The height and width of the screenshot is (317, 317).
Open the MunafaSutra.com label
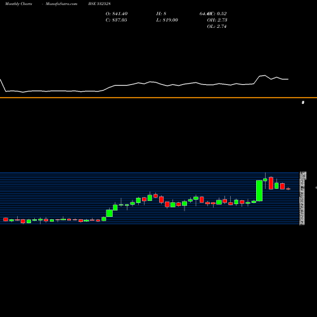coord(61,4)
